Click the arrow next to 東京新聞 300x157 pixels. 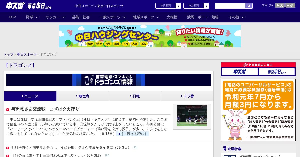[206, 6]
